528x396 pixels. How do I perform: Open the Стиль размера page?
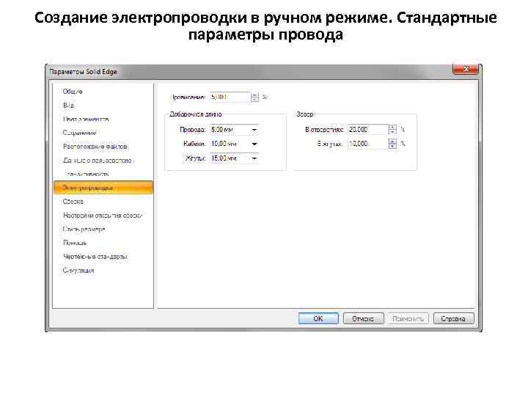[84, 229]
